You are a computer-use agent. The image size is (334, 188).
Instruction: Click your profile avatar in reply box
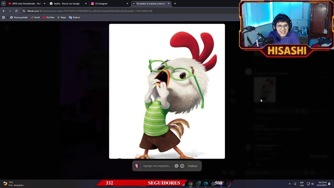click(137, 166)
